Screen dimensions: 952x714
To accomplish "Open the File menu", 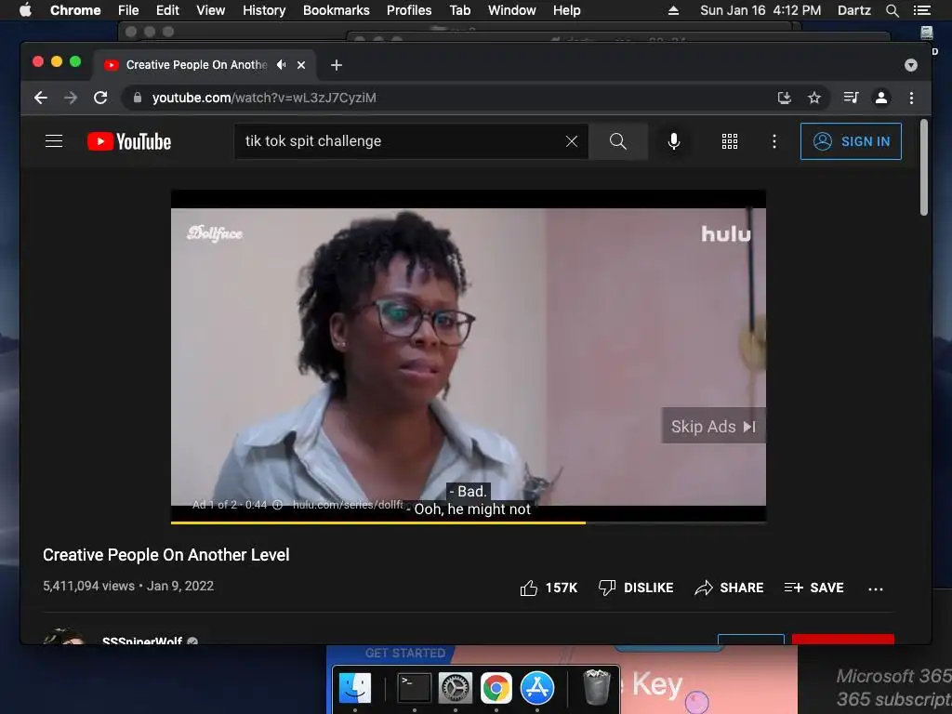I will click(128, 10).
